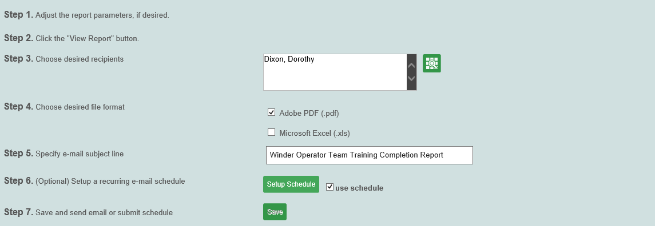Toggle the use schedule checkbox

(x=330, y=187)
